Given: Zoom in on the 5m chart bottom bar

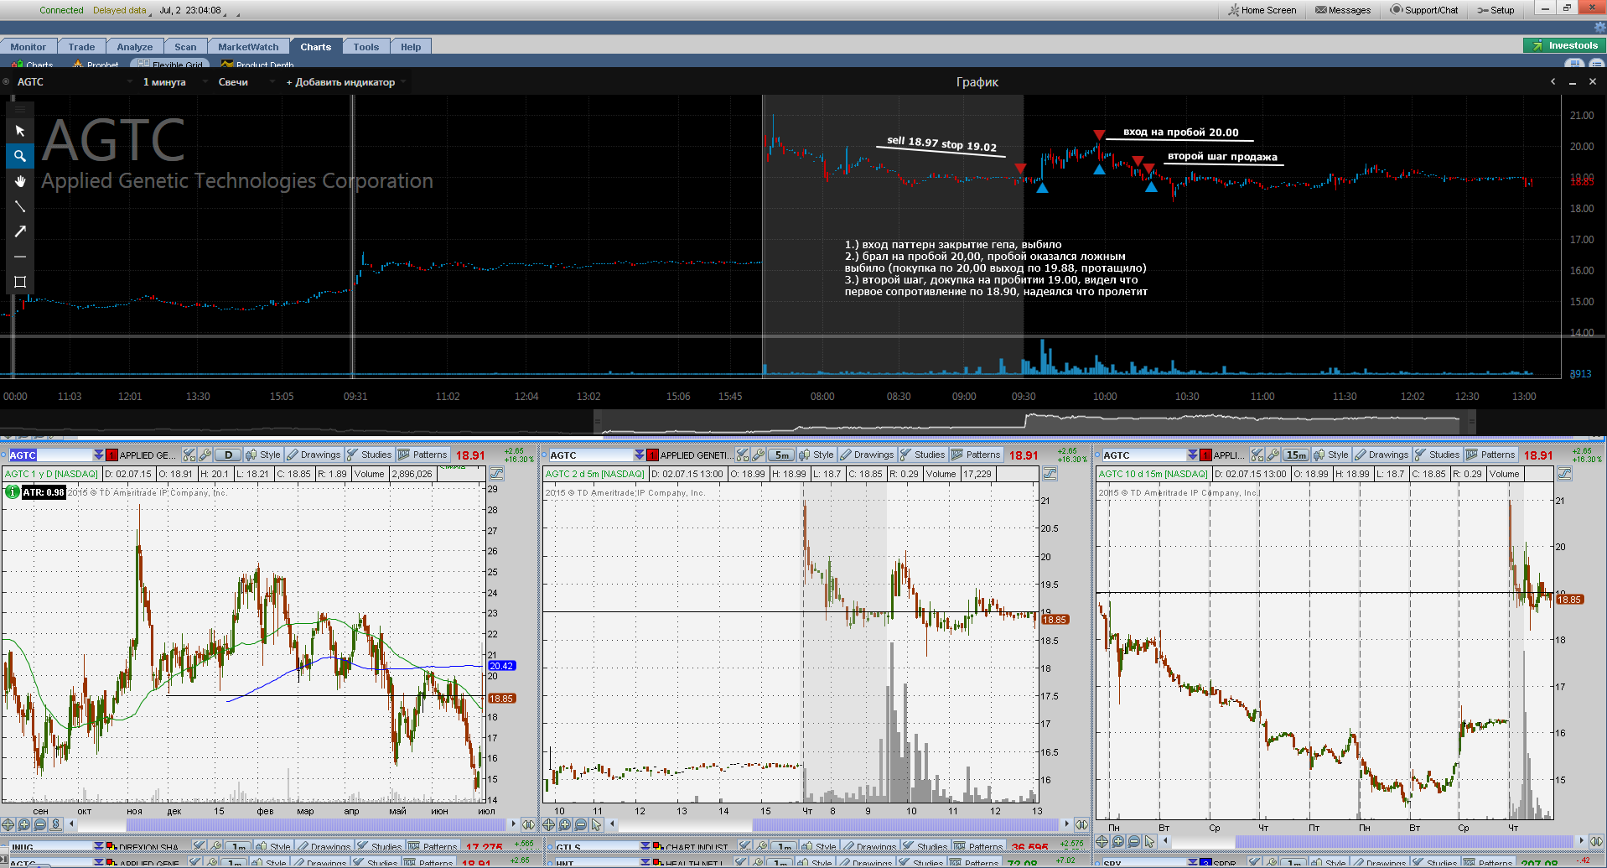Looking at the screenshot, I should point(565,824).
